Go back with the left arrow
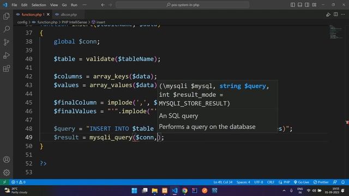 point(103,5)
